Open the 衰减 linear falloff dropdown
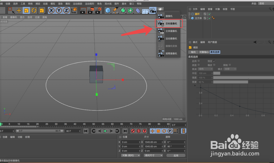 click(x=206, y=69)
